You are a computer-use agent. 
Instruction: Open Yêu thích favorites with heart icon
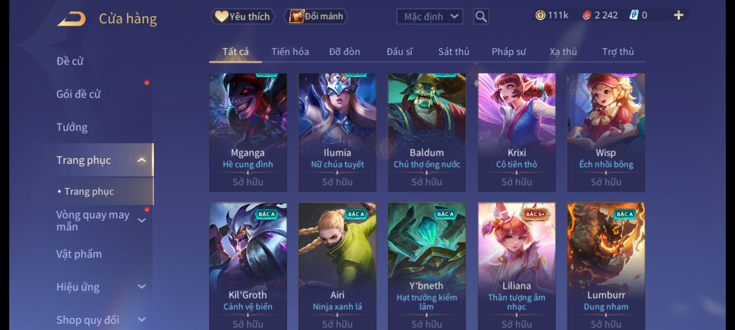pos(243,16)
